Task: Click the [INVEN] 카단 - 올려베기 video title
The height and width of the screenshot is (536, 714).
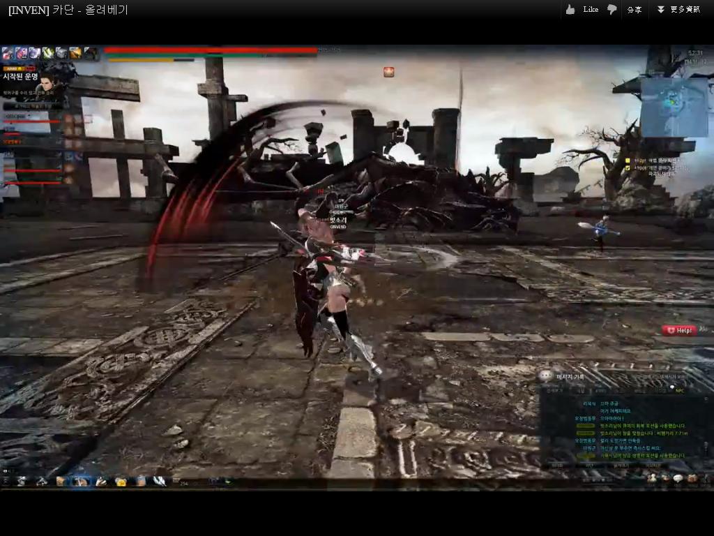Action: [x=68, y=10]
